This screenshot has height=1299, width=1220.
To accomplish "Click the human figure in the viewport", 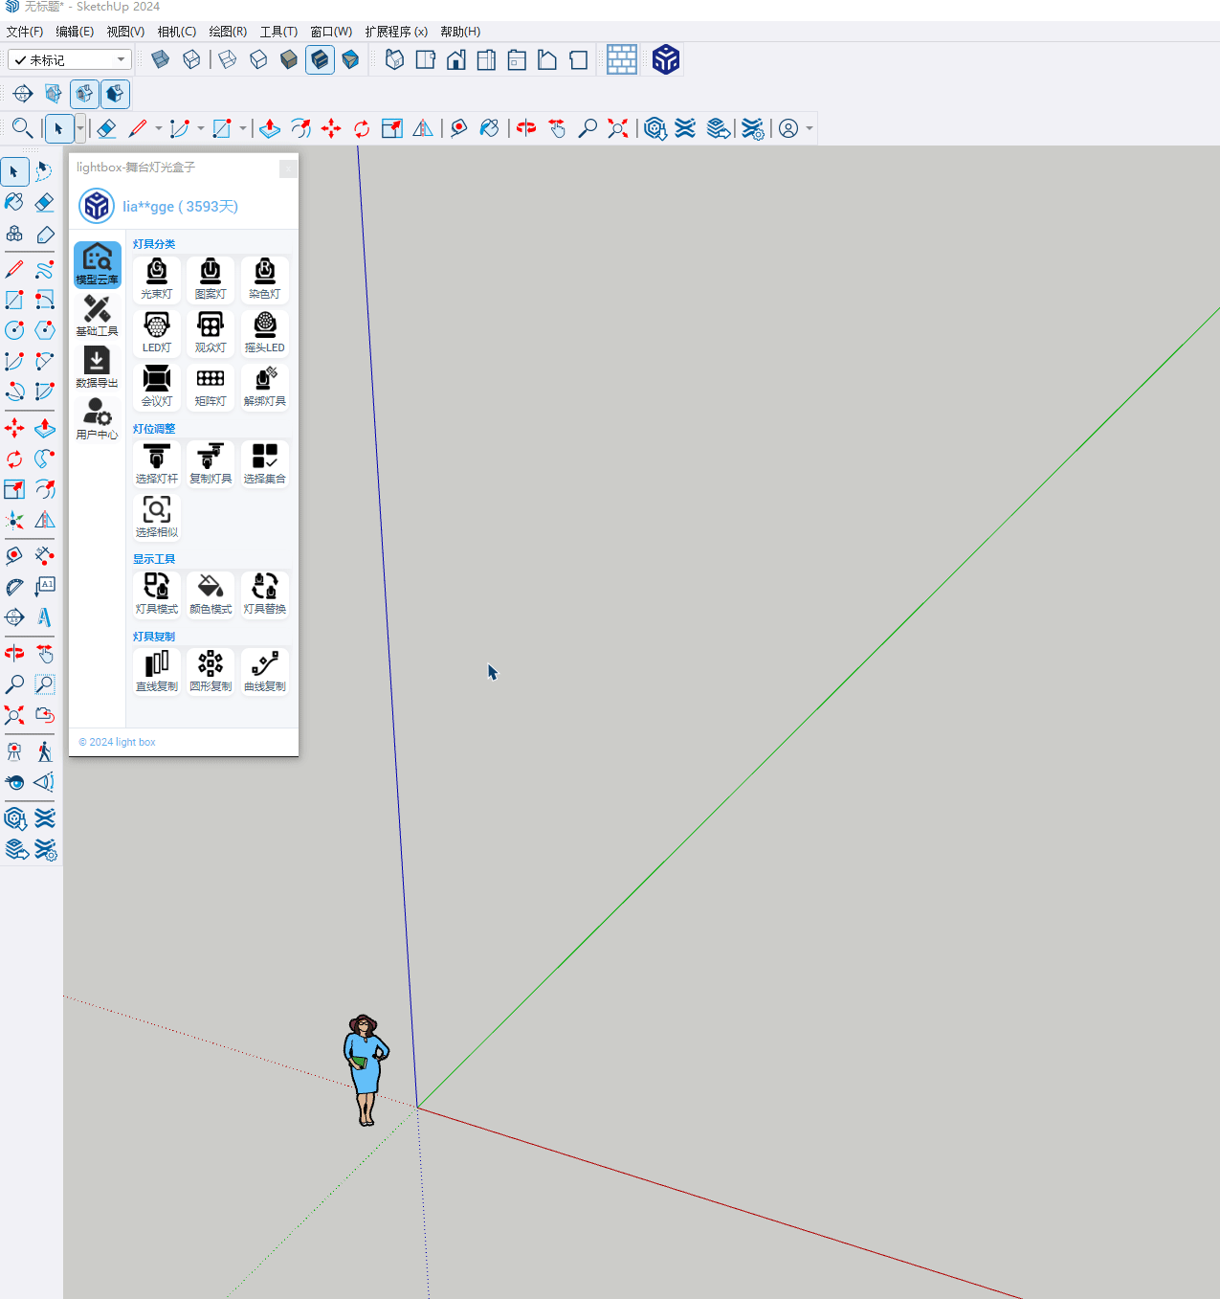I will (x=366, y=1069).
